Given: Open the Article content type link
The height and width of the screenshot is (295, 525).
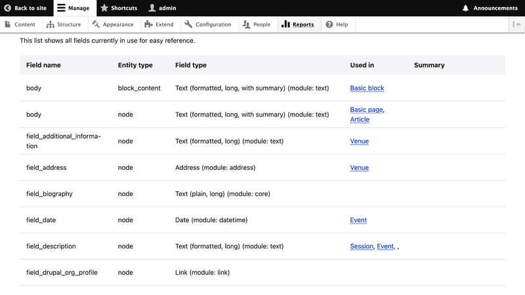Looking at the screenshot, I should (x=360, y=119).
